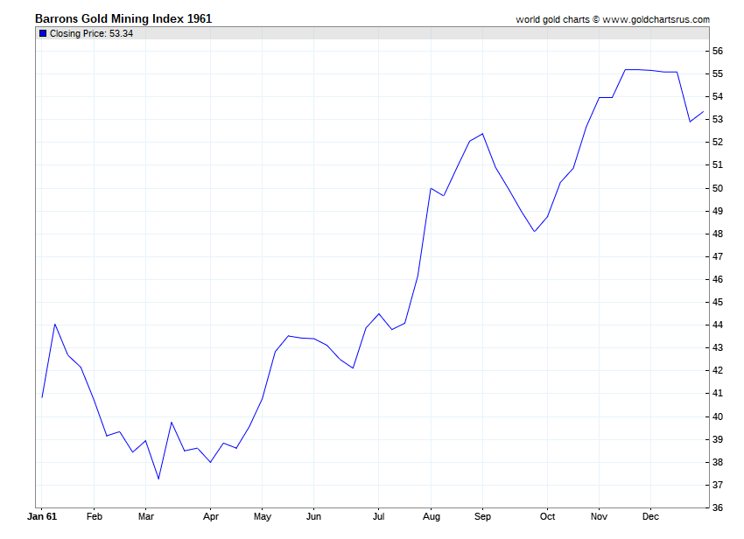
Task: Click the '56' y-axis value
Action: click(x=718, y=51)
